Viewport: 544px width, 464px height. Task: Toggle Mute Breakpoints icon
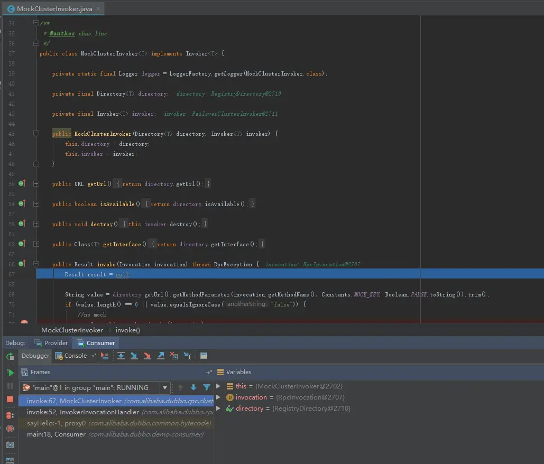pos(10,429)
